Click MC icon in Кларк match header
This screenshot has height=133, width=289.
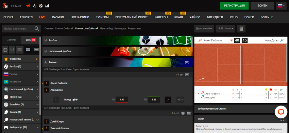[189, 113]
